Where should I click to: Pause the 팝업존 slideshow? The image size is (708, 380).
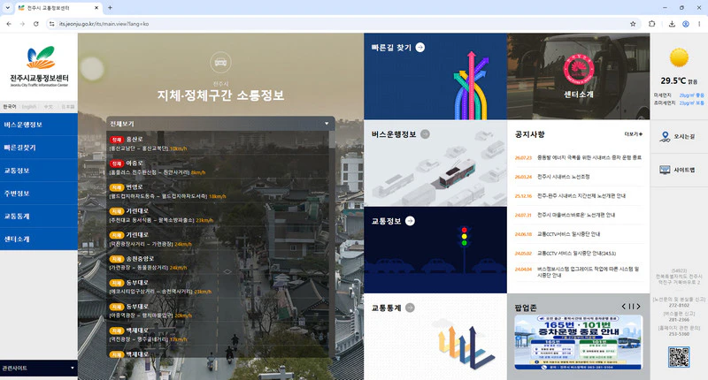631,307
